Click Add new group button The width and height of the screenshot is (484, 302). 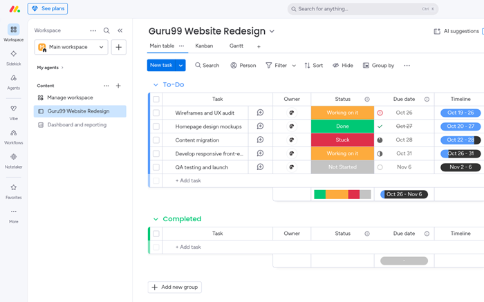175,287
